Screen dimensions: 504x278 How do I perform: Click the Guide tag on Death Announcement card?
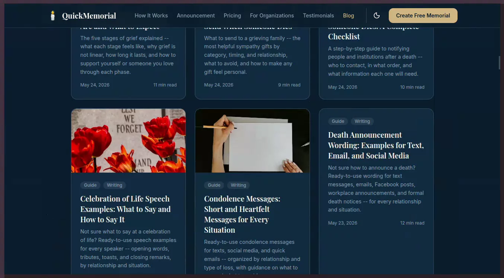(338, 121)
